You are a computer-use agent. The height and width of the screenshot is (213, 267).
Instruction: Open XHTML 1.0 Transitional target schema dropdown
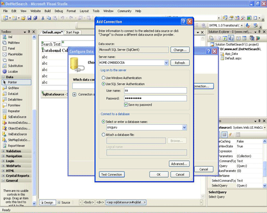point(242,26)
